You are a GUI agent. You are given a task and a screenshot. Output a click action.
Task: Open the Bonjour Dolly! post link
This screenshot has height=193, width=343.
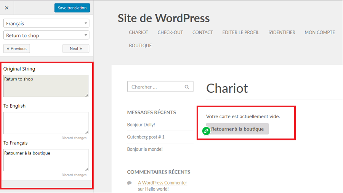141,125
